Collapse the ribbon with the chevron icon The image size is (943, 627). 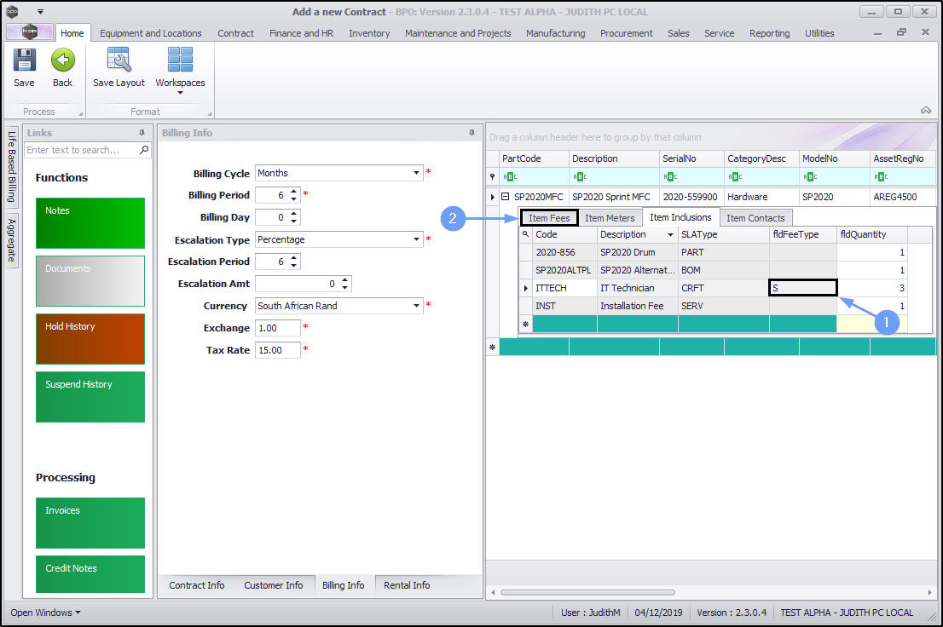tap(925, 110)
